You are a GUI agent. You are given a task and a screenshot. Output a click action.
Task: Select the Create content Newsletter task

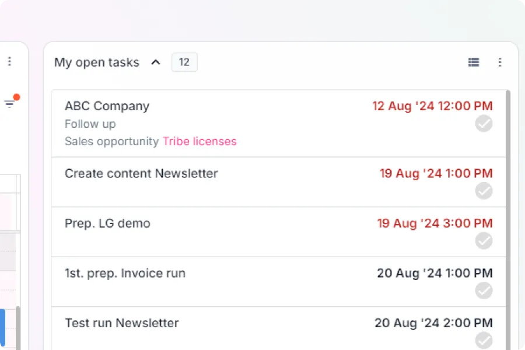tap(278, 182)
